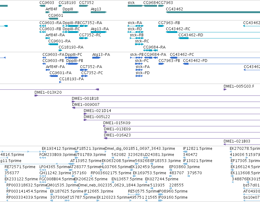Click transcript CG43462-RD
Image resolution: width=260 pixels, height=202 pixels.
click(219, 38)
